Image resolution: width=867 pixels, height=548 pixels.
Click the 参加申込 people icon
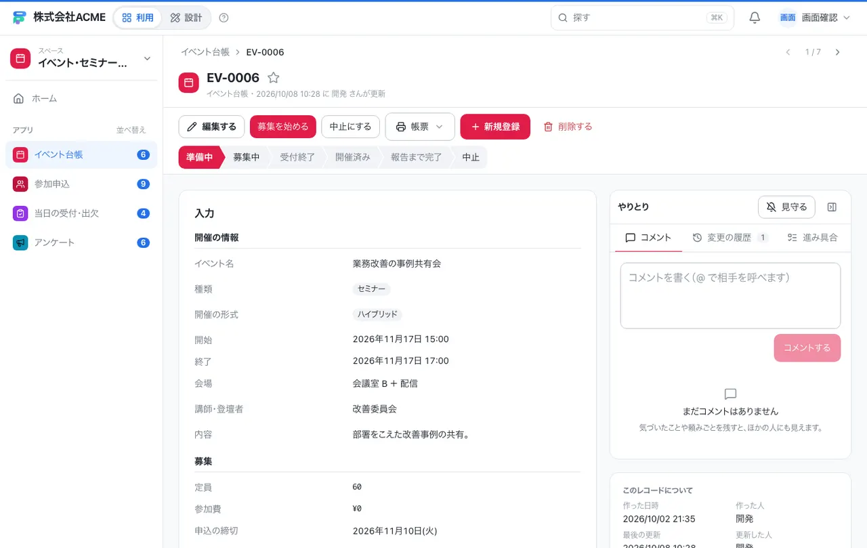[x=20, y=184]
